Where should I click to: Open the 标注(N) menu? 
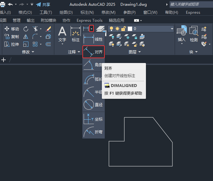tap(87, 12)
